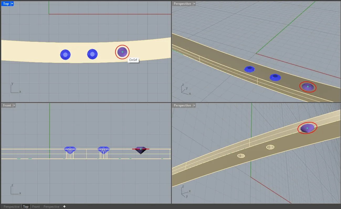This screenshot has height=209, width=341.
Task: Click the purple gem in lower Perspective viewport
Action: tap(307, 128)
